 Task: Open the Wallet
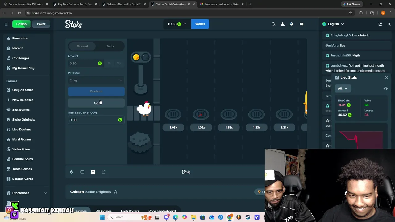point(200,24)
